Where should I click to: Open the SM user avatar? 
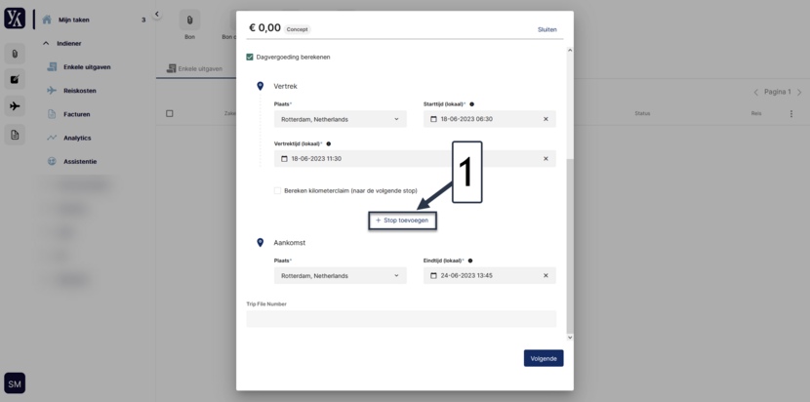(15, 383)
